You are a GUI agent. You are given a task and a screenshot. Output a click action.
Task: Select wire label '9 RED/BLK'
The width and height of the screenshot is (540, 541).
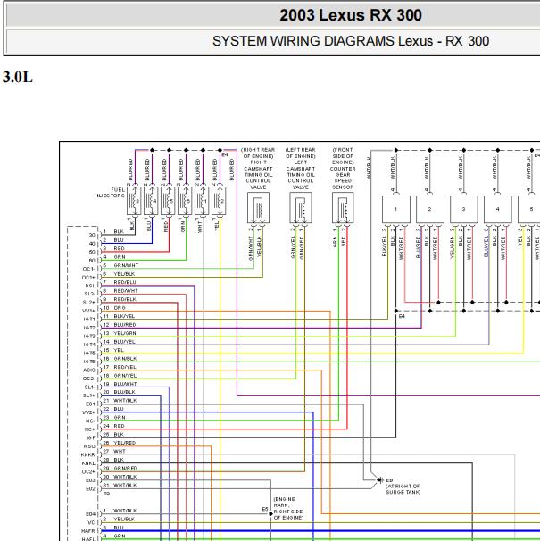120,299
